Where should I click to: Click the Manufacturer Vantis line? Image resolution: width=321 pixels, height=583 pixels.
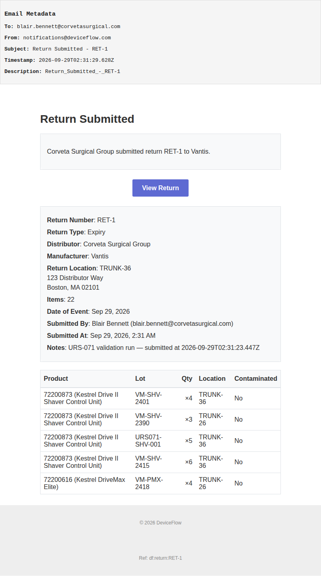tap(78, 256)
